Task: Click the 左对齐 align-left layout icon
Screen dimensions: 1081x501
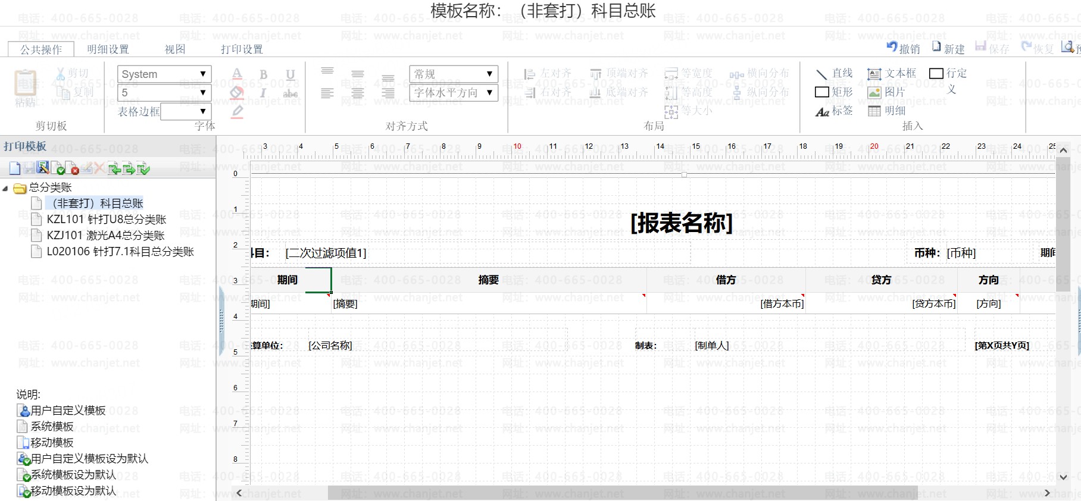Action: (x=529, y=74)
